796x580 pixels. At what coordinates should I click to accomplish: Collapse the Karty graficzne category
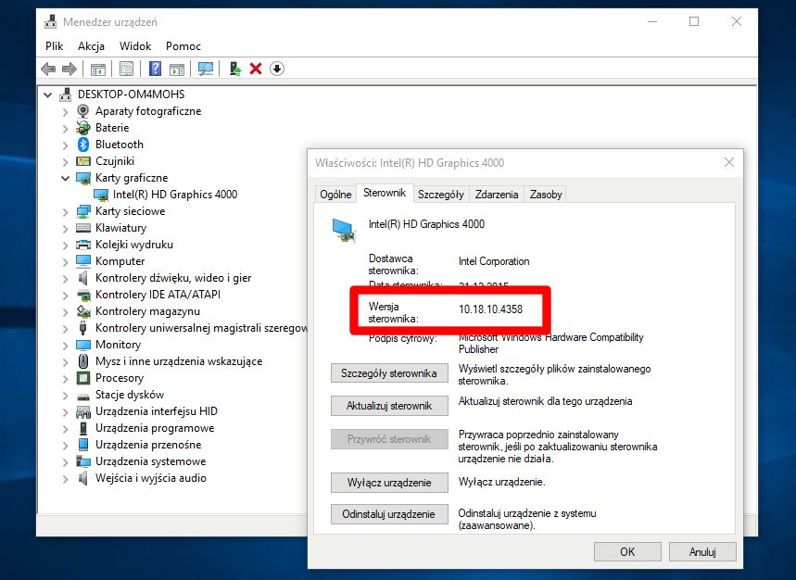66,178
